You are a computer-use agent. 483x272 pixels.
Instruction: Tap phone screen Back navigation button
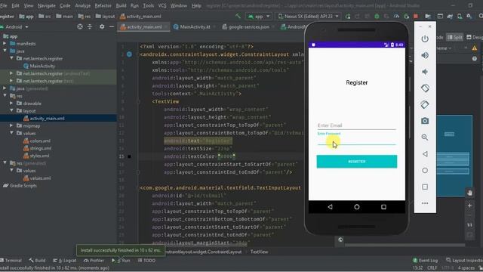point(330,207)
